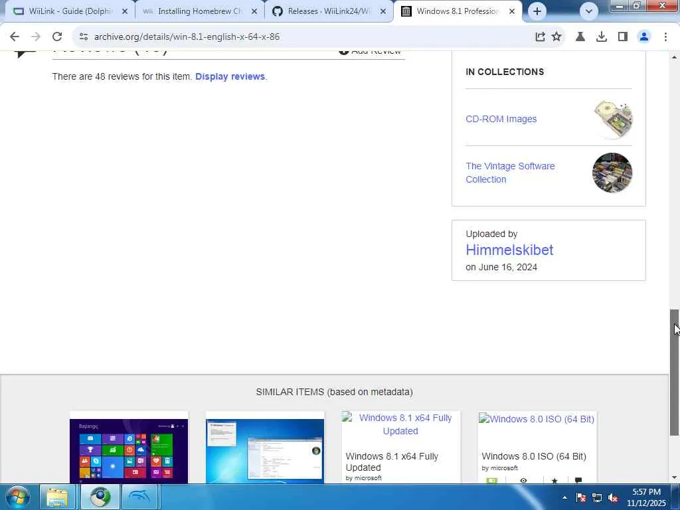The height and width of the screenshot is (510, 680).
Task: Open a new browser tab
Action: (537, 11)
